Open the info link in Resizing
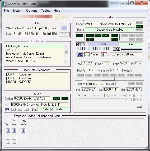150x151 pixels. (x=139, y=106)
